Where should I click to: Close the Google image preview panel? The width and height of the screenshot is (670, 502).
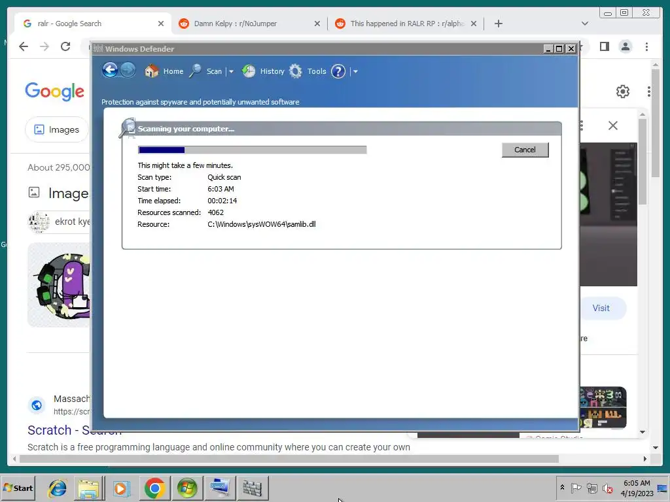click(x=612, y=125)
